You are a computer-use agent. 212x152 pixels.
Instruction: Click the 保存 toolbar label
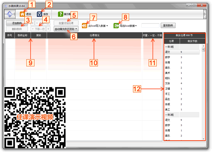coord(46,14)
